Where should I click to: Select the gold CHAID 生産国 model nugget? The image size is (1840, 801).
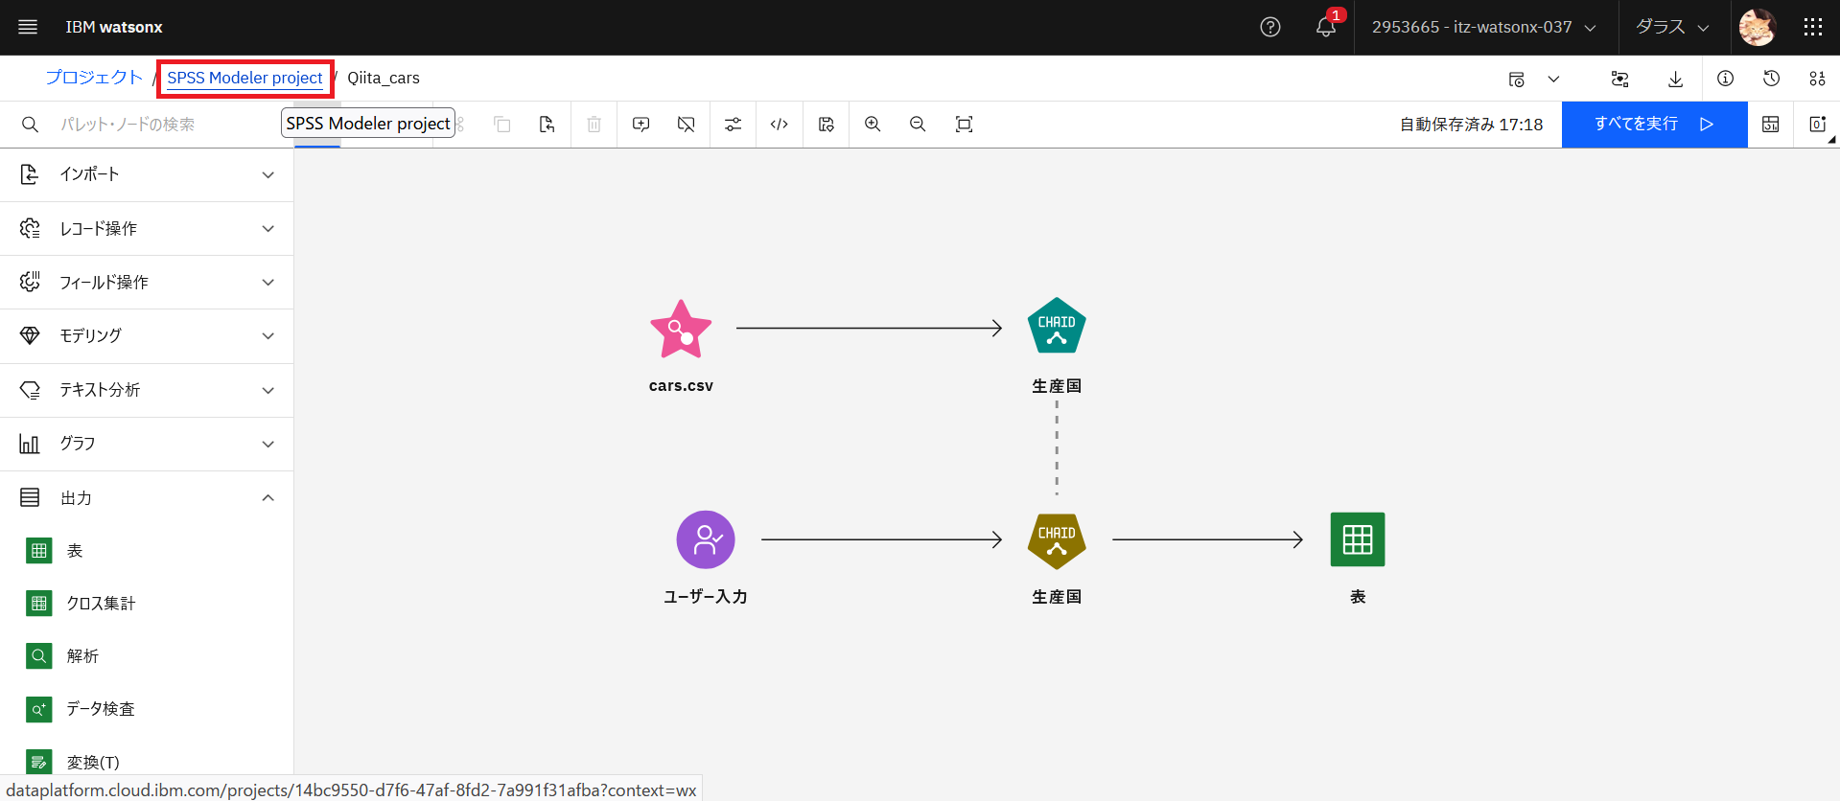click(x=1057, y=540)
